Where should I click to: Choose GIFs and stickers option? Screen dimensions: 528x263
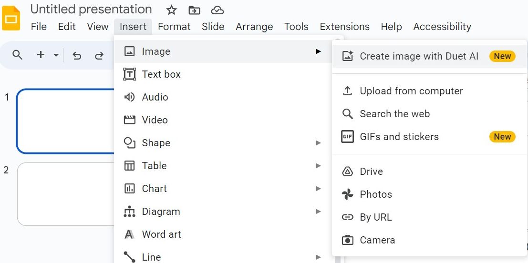399,137
